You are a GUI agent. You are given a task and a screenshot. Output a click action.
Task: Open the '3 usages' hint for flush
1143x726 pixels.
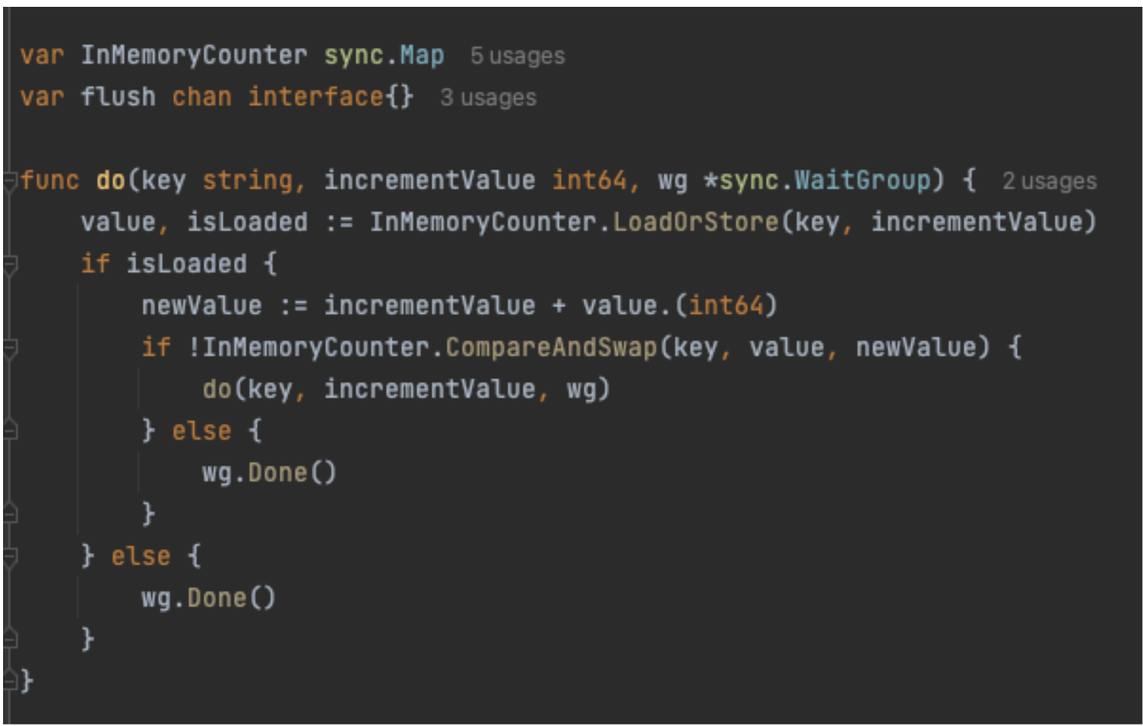click(x=488, y=98)
